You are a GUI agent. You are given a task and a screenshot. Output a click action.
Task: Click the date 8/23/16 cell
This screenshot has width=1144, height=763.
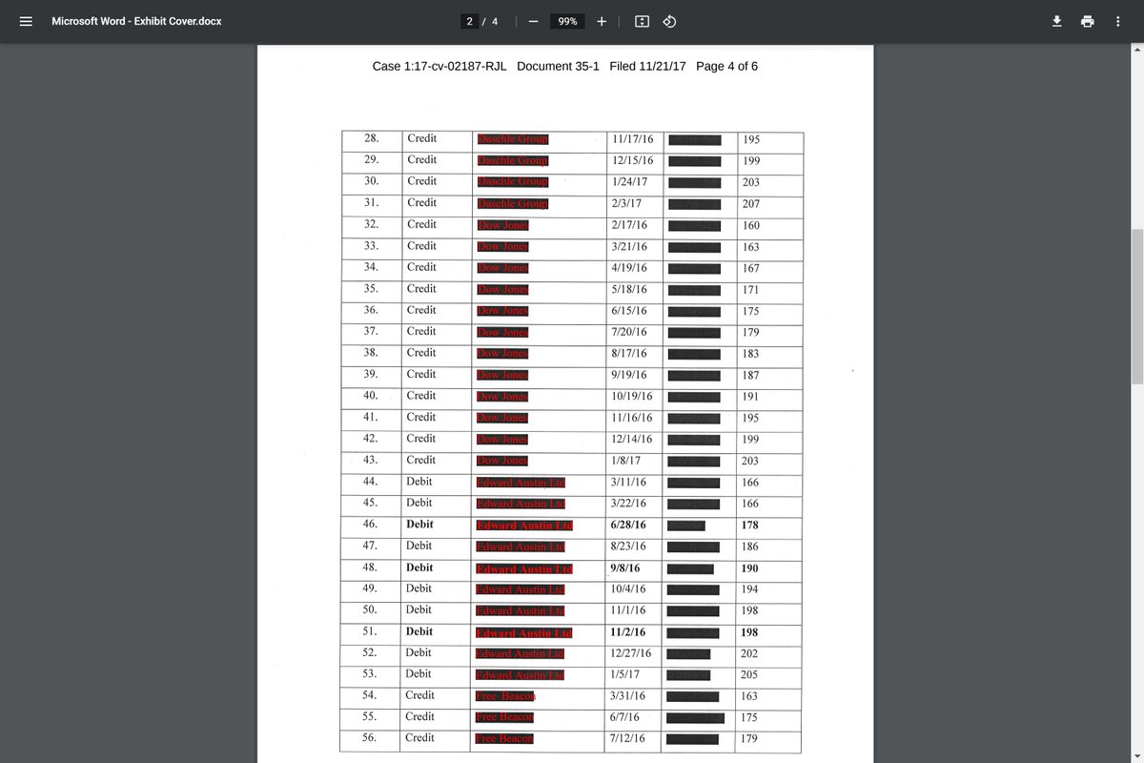[x=629, y=546]
